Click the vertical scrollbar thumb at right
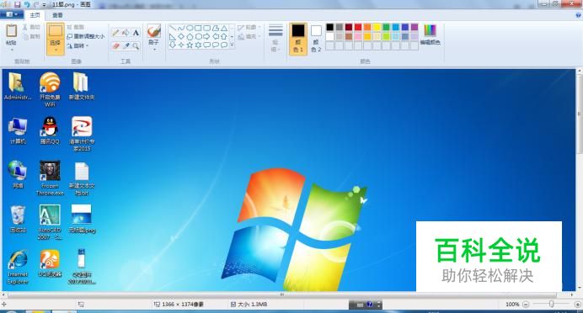This screenshot has width=583, height=313. [x=580, y=114]
